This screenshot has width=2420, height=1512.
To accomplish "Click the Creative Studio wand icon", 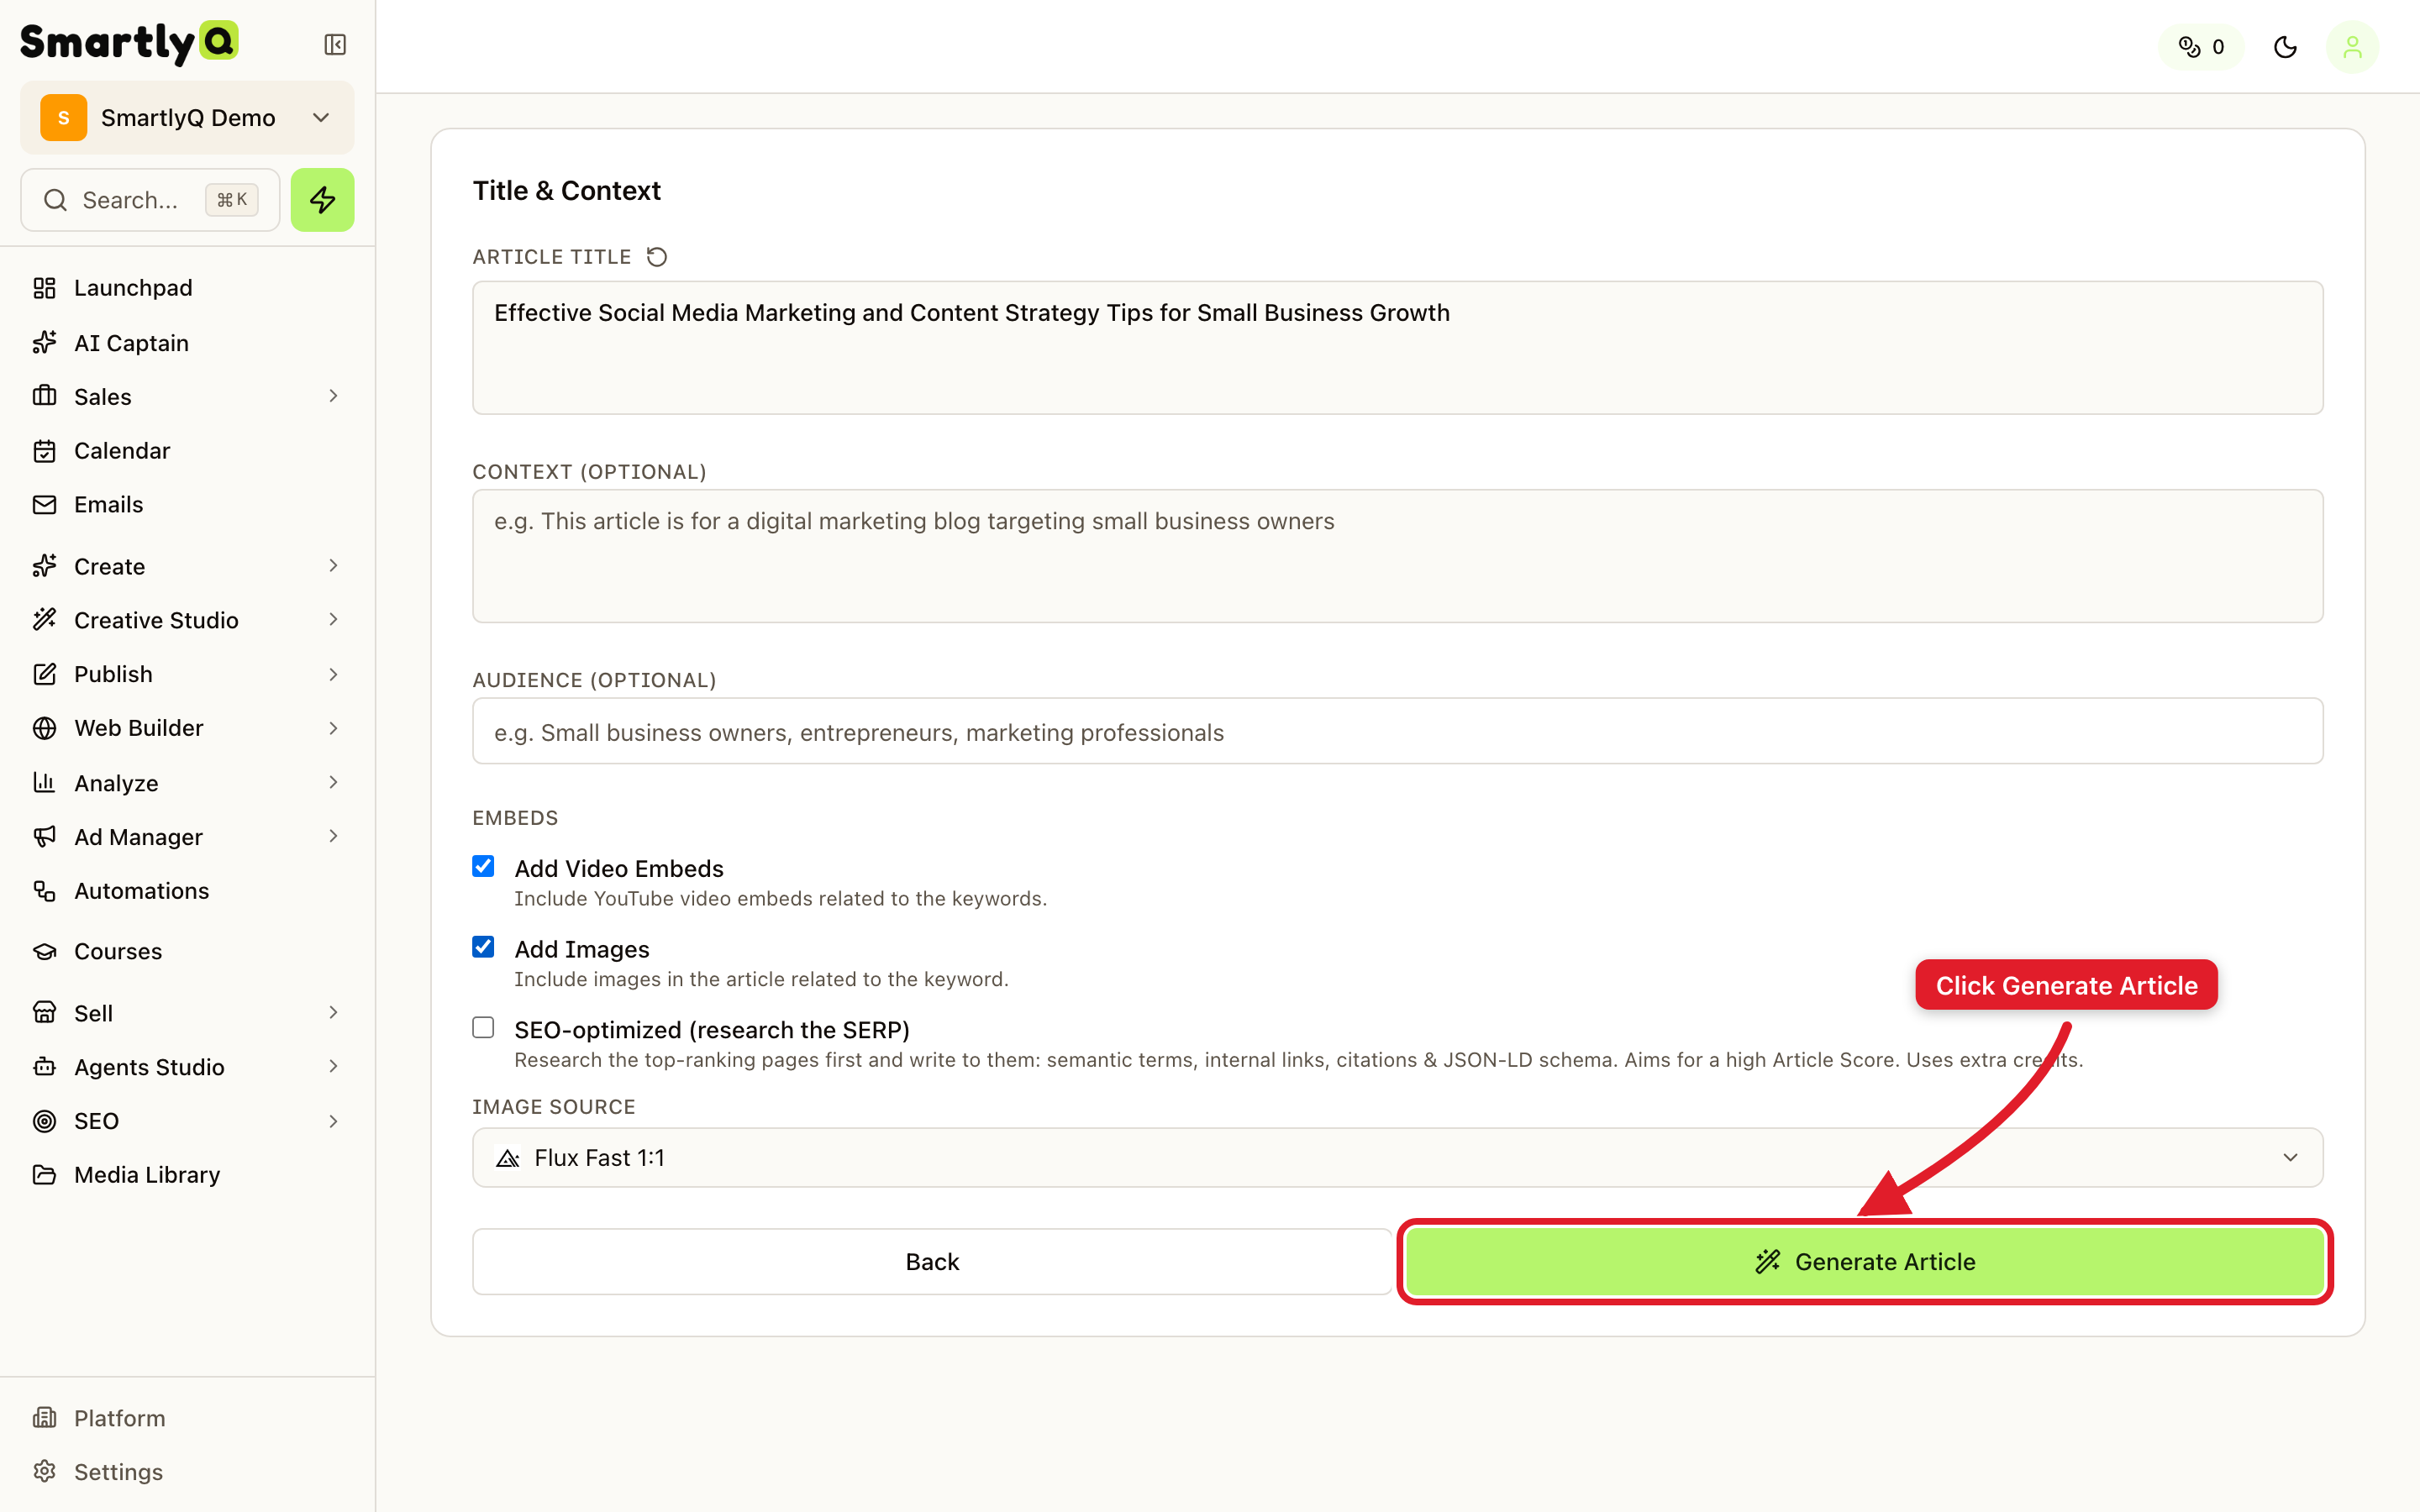I will coord(44,620).
